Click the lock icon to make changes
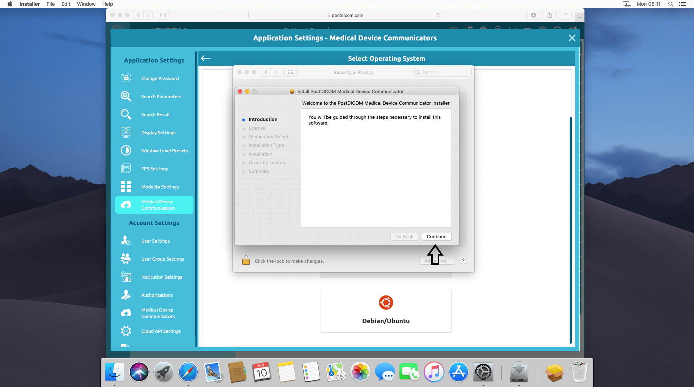The image size is (694, 387). 246,260
